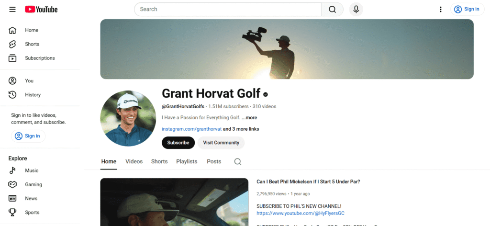Open the instagram.com/granthorvat link
Screen dimensions: 490x226
point(191,129)
